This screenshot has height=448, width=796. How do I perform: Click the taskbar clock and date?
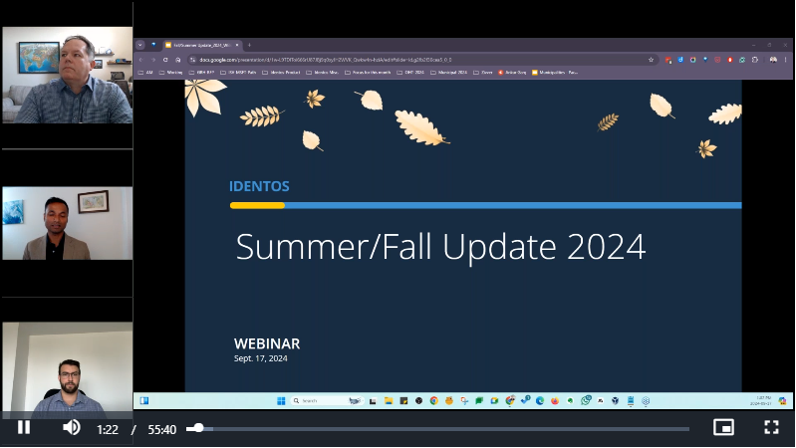coord(761,401)
